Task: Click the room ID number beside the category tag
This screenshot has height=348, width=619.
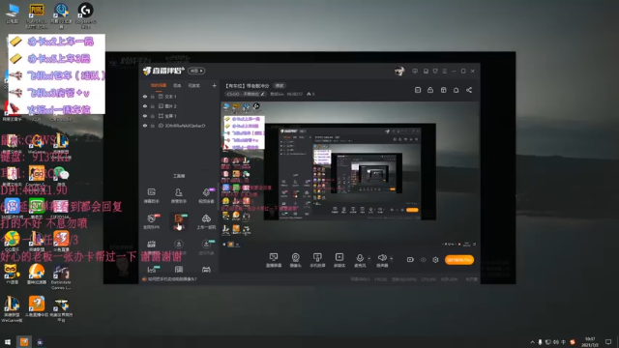Action: pos(294,94)
